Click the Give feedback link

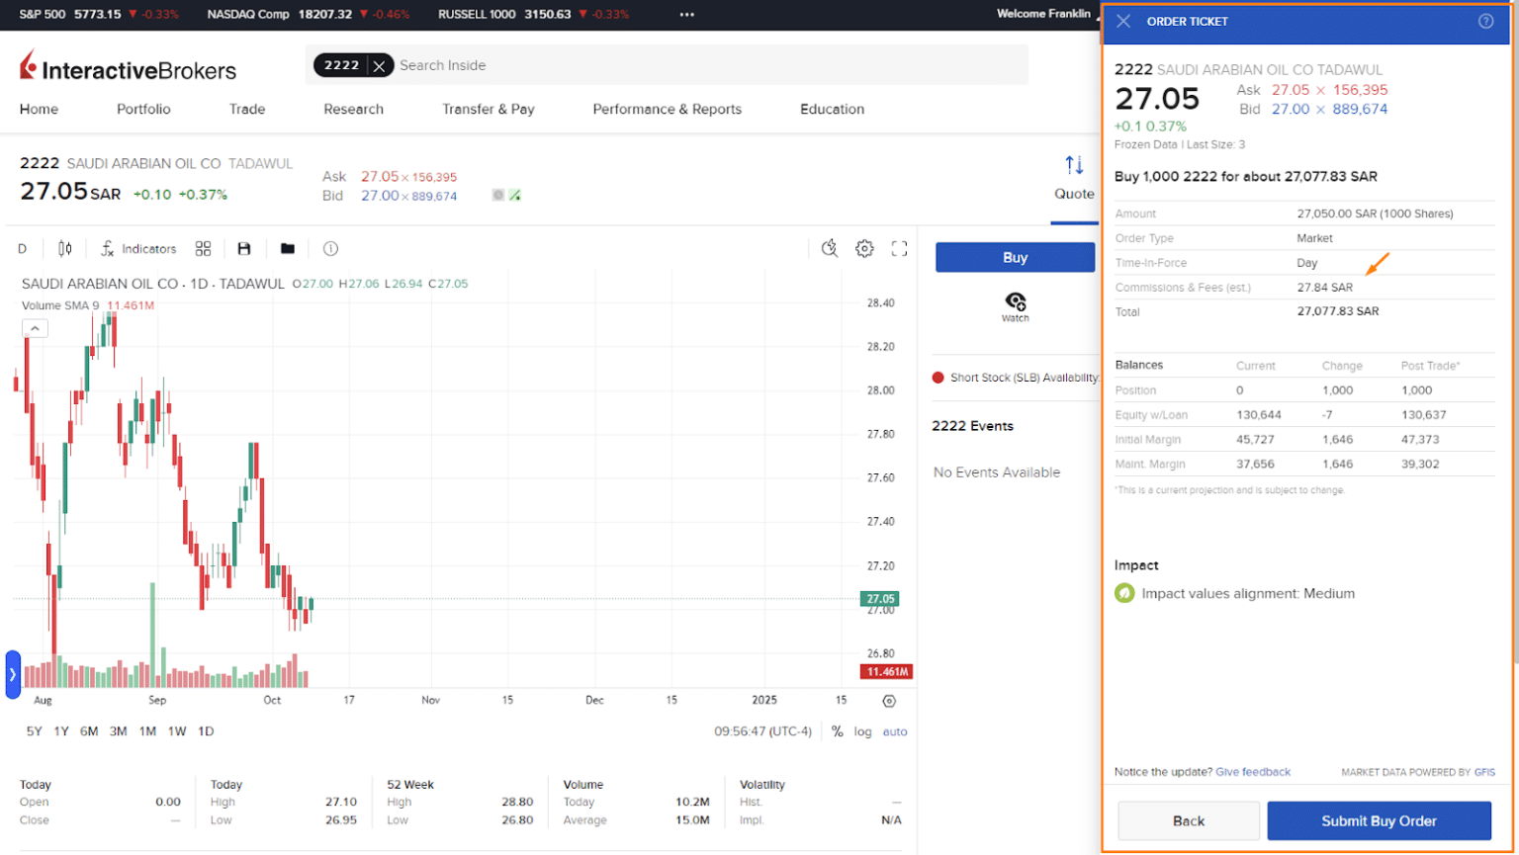(1252, 772)
